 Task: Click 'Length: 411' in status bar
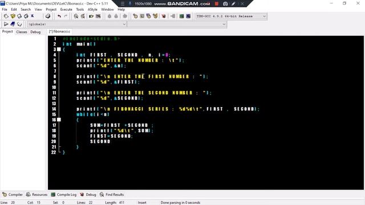click(115, 203)
